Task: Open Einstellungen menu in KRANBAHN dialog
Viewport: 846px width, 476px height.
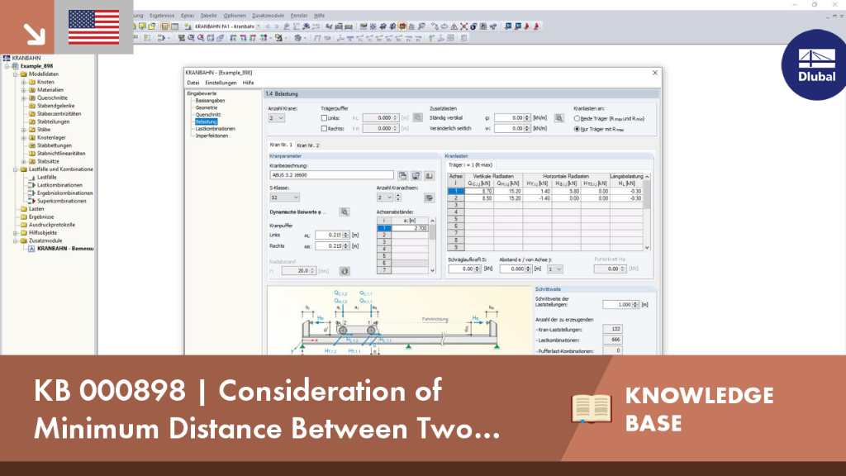Action: [221, 83]
